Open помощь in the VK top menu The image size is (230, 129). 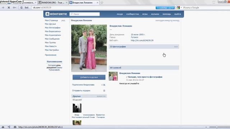167,14
